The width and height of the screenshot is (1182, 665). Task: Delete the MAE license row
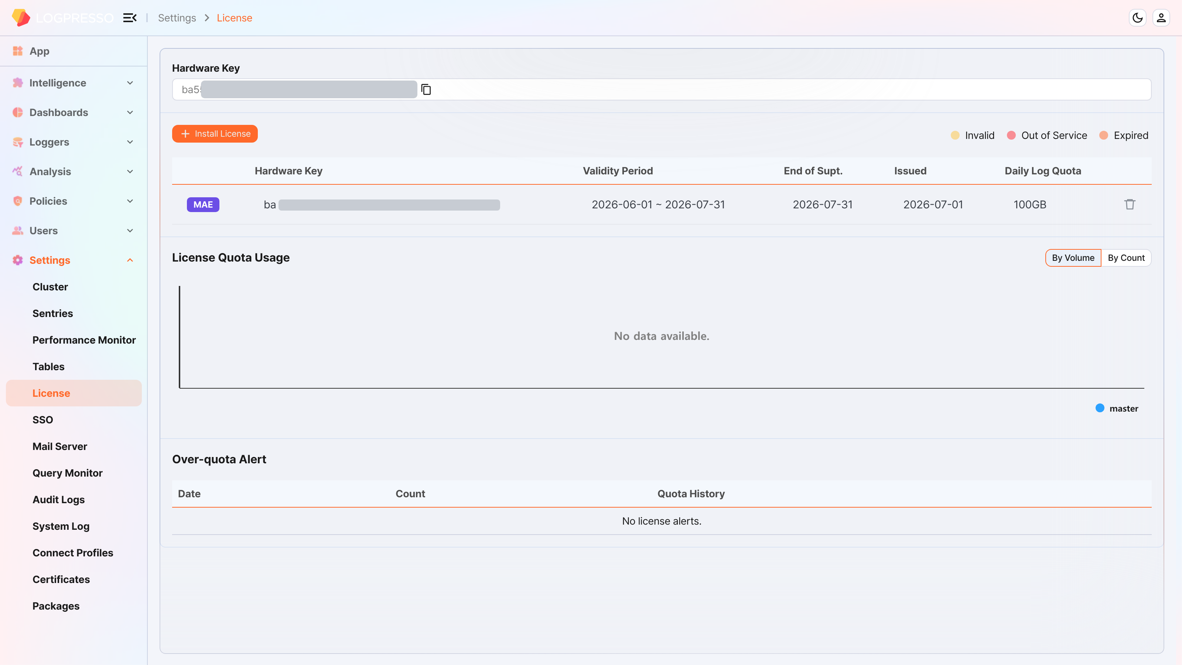pos(1130,204)
